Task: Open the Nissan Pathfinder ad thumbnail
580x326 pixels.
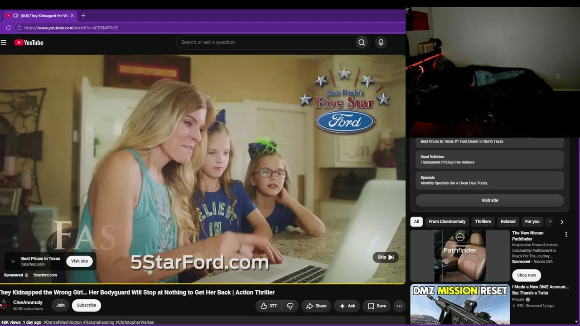Action: (460, 256)
